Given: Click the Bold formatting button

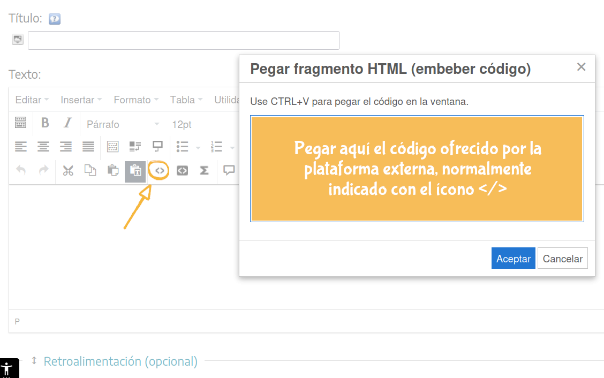Looking at the screenshot, I should 45,123.
